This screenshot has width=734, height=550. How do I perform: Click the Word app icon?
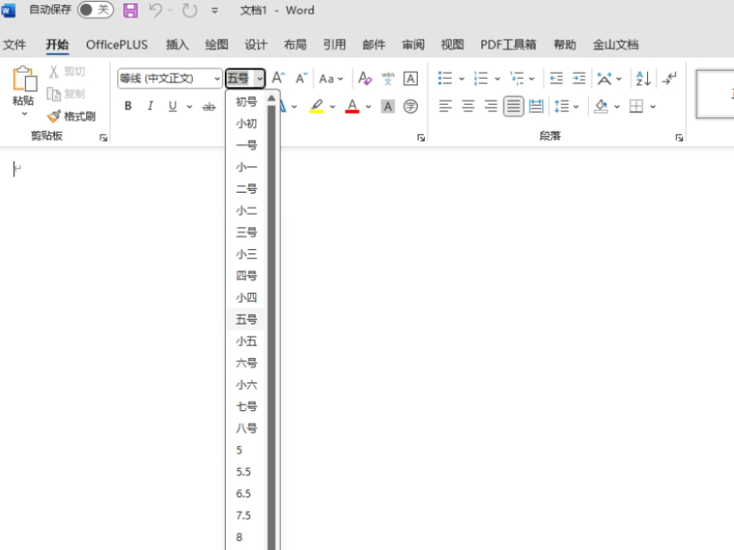pos(8,10)
